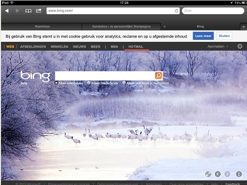Tap the Safari back arrow
Viewport: 247px width, 185px height.
[x=7, y=11]
